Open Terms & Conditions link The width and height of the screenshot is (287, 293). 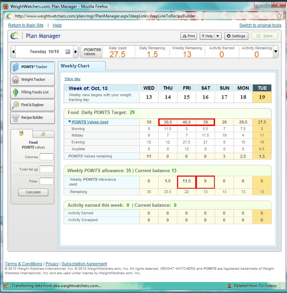coord(24,264)
